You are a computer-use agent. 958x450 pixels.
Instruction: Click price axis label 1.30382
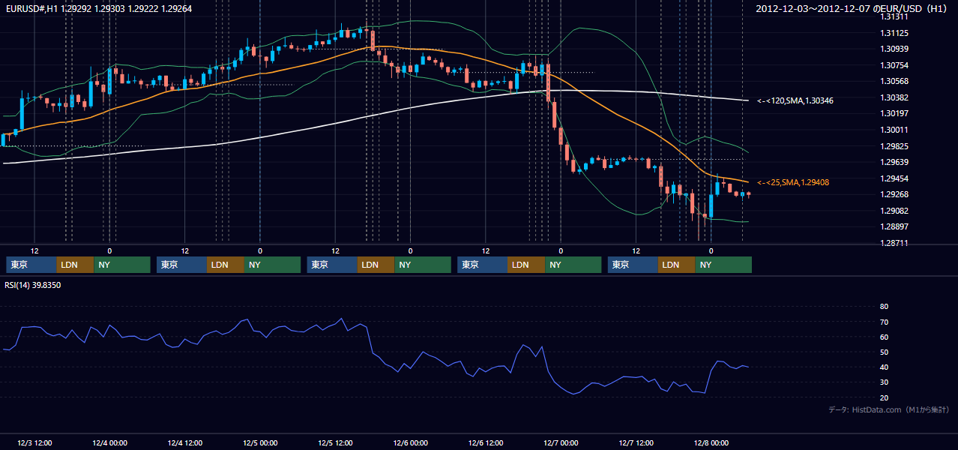tap(894, 97)
